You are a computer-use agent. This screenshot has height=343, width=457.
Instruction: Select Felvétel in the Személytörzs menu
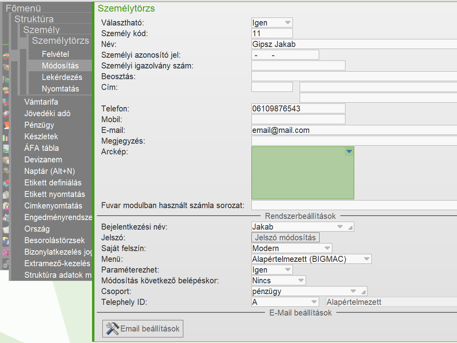60,54
